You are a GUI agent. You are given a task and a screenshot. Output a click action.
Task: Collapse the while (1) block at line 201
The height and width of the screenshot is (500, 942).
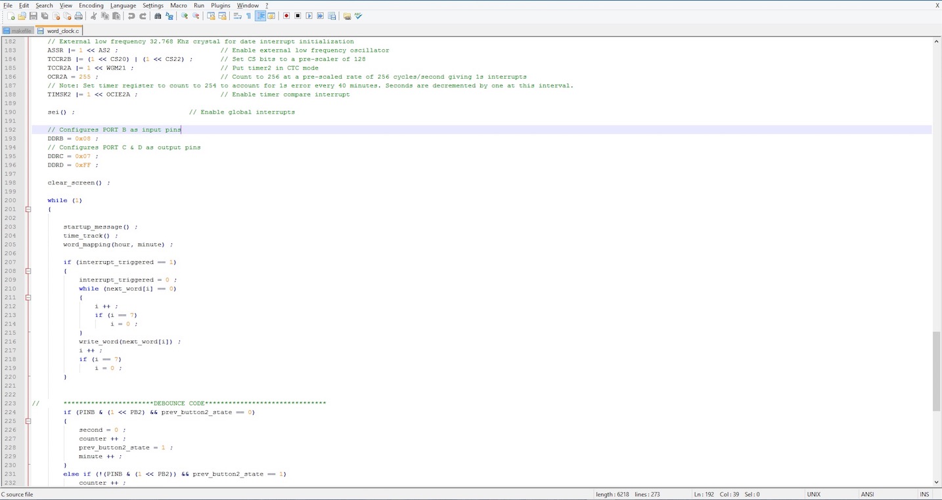[x=28, y=209]
